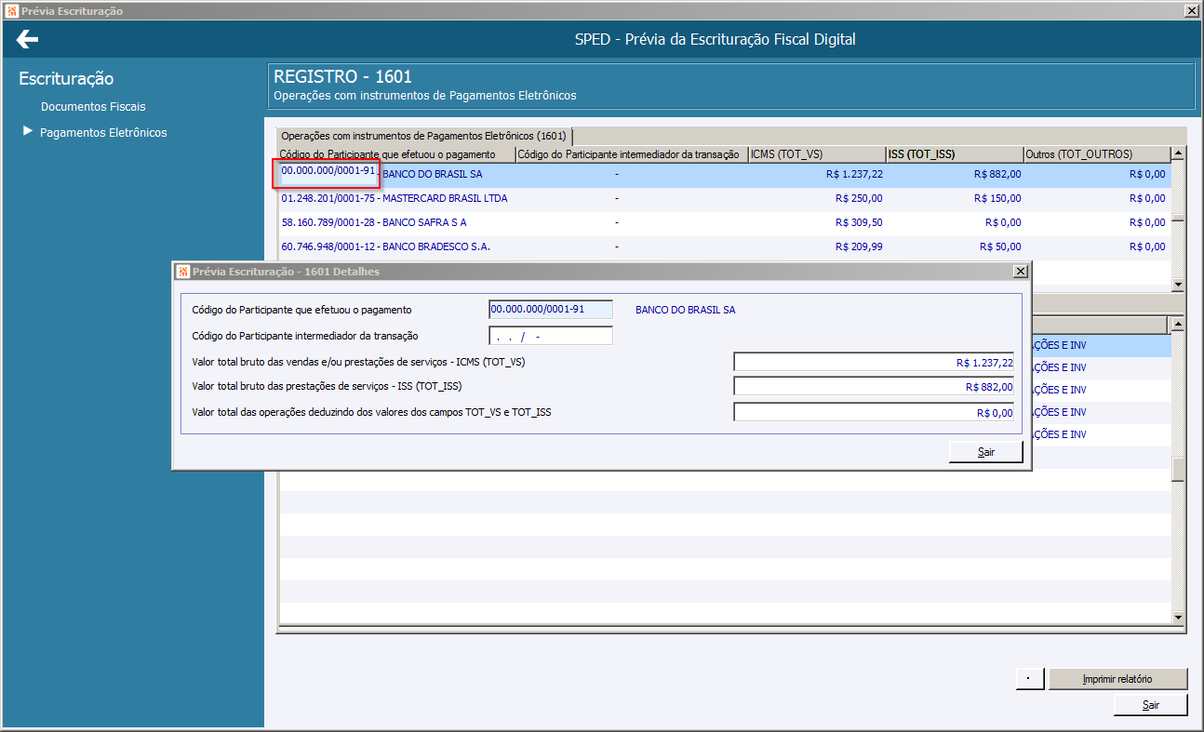Expand the Pagamentos Eletrônicos tree arrow

[x=27, y=132]
